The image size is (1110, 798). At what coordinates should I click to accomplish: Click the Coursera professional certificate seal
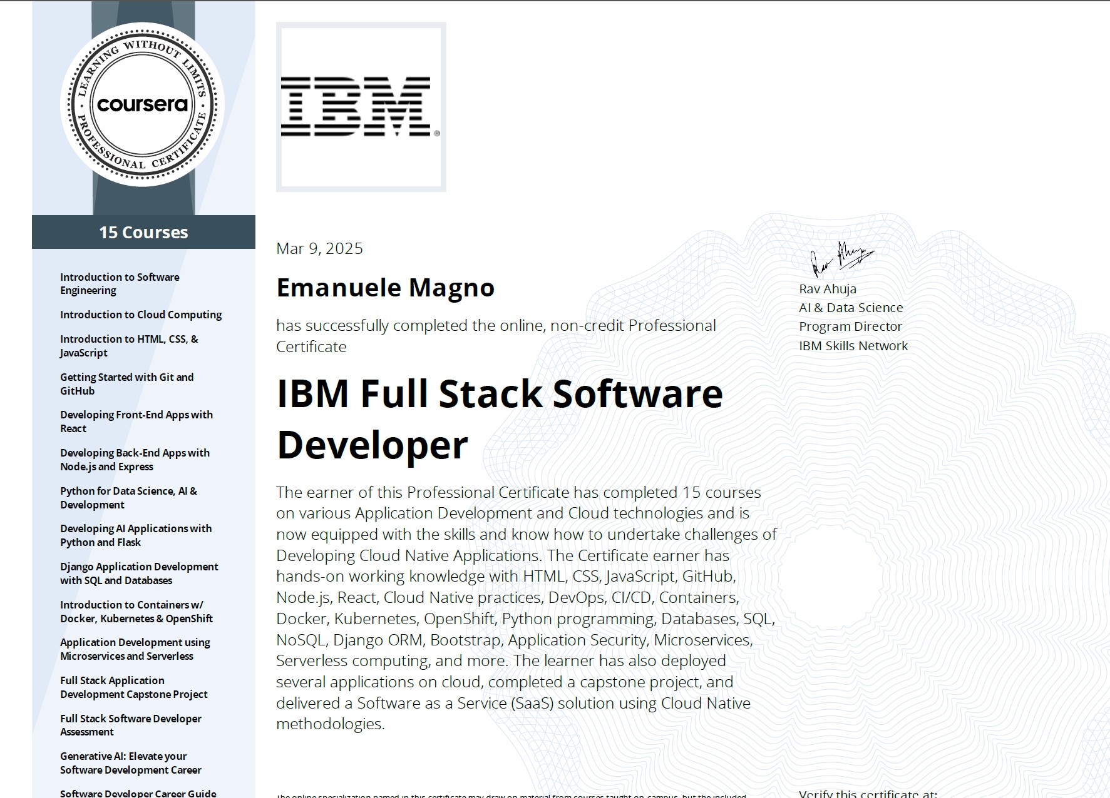point(143,104)
